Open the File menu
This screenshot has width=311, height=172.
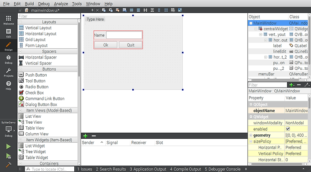coord(6,3)
